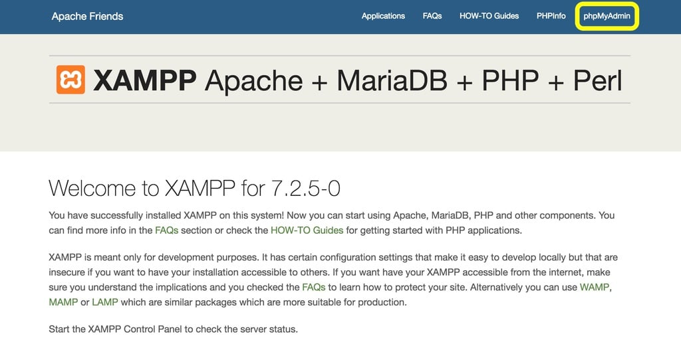The image size is (681, 342).
Task: Follow the green HOW-TO Guides paragraph link
Action: coord(307,230)
